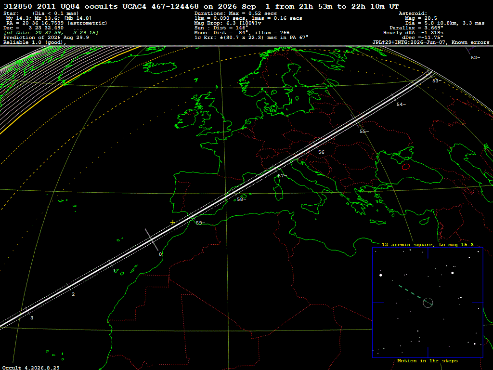Click the dashed green asteroid motion line
Screen dimensions: 493x370
click(x=410, y=292)
